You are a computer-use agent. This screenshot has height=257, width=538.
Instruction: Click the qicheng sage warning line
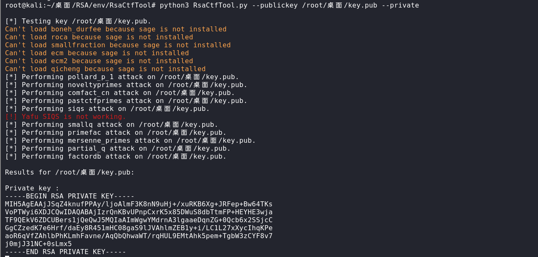(x=105, y=69)
